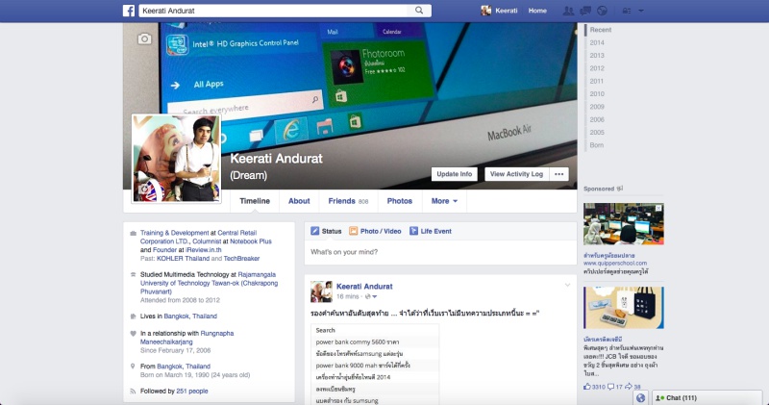Screen dimensions: 769x405
Task: Open post audience selector dropdown
Action: [x=371, y=296]
